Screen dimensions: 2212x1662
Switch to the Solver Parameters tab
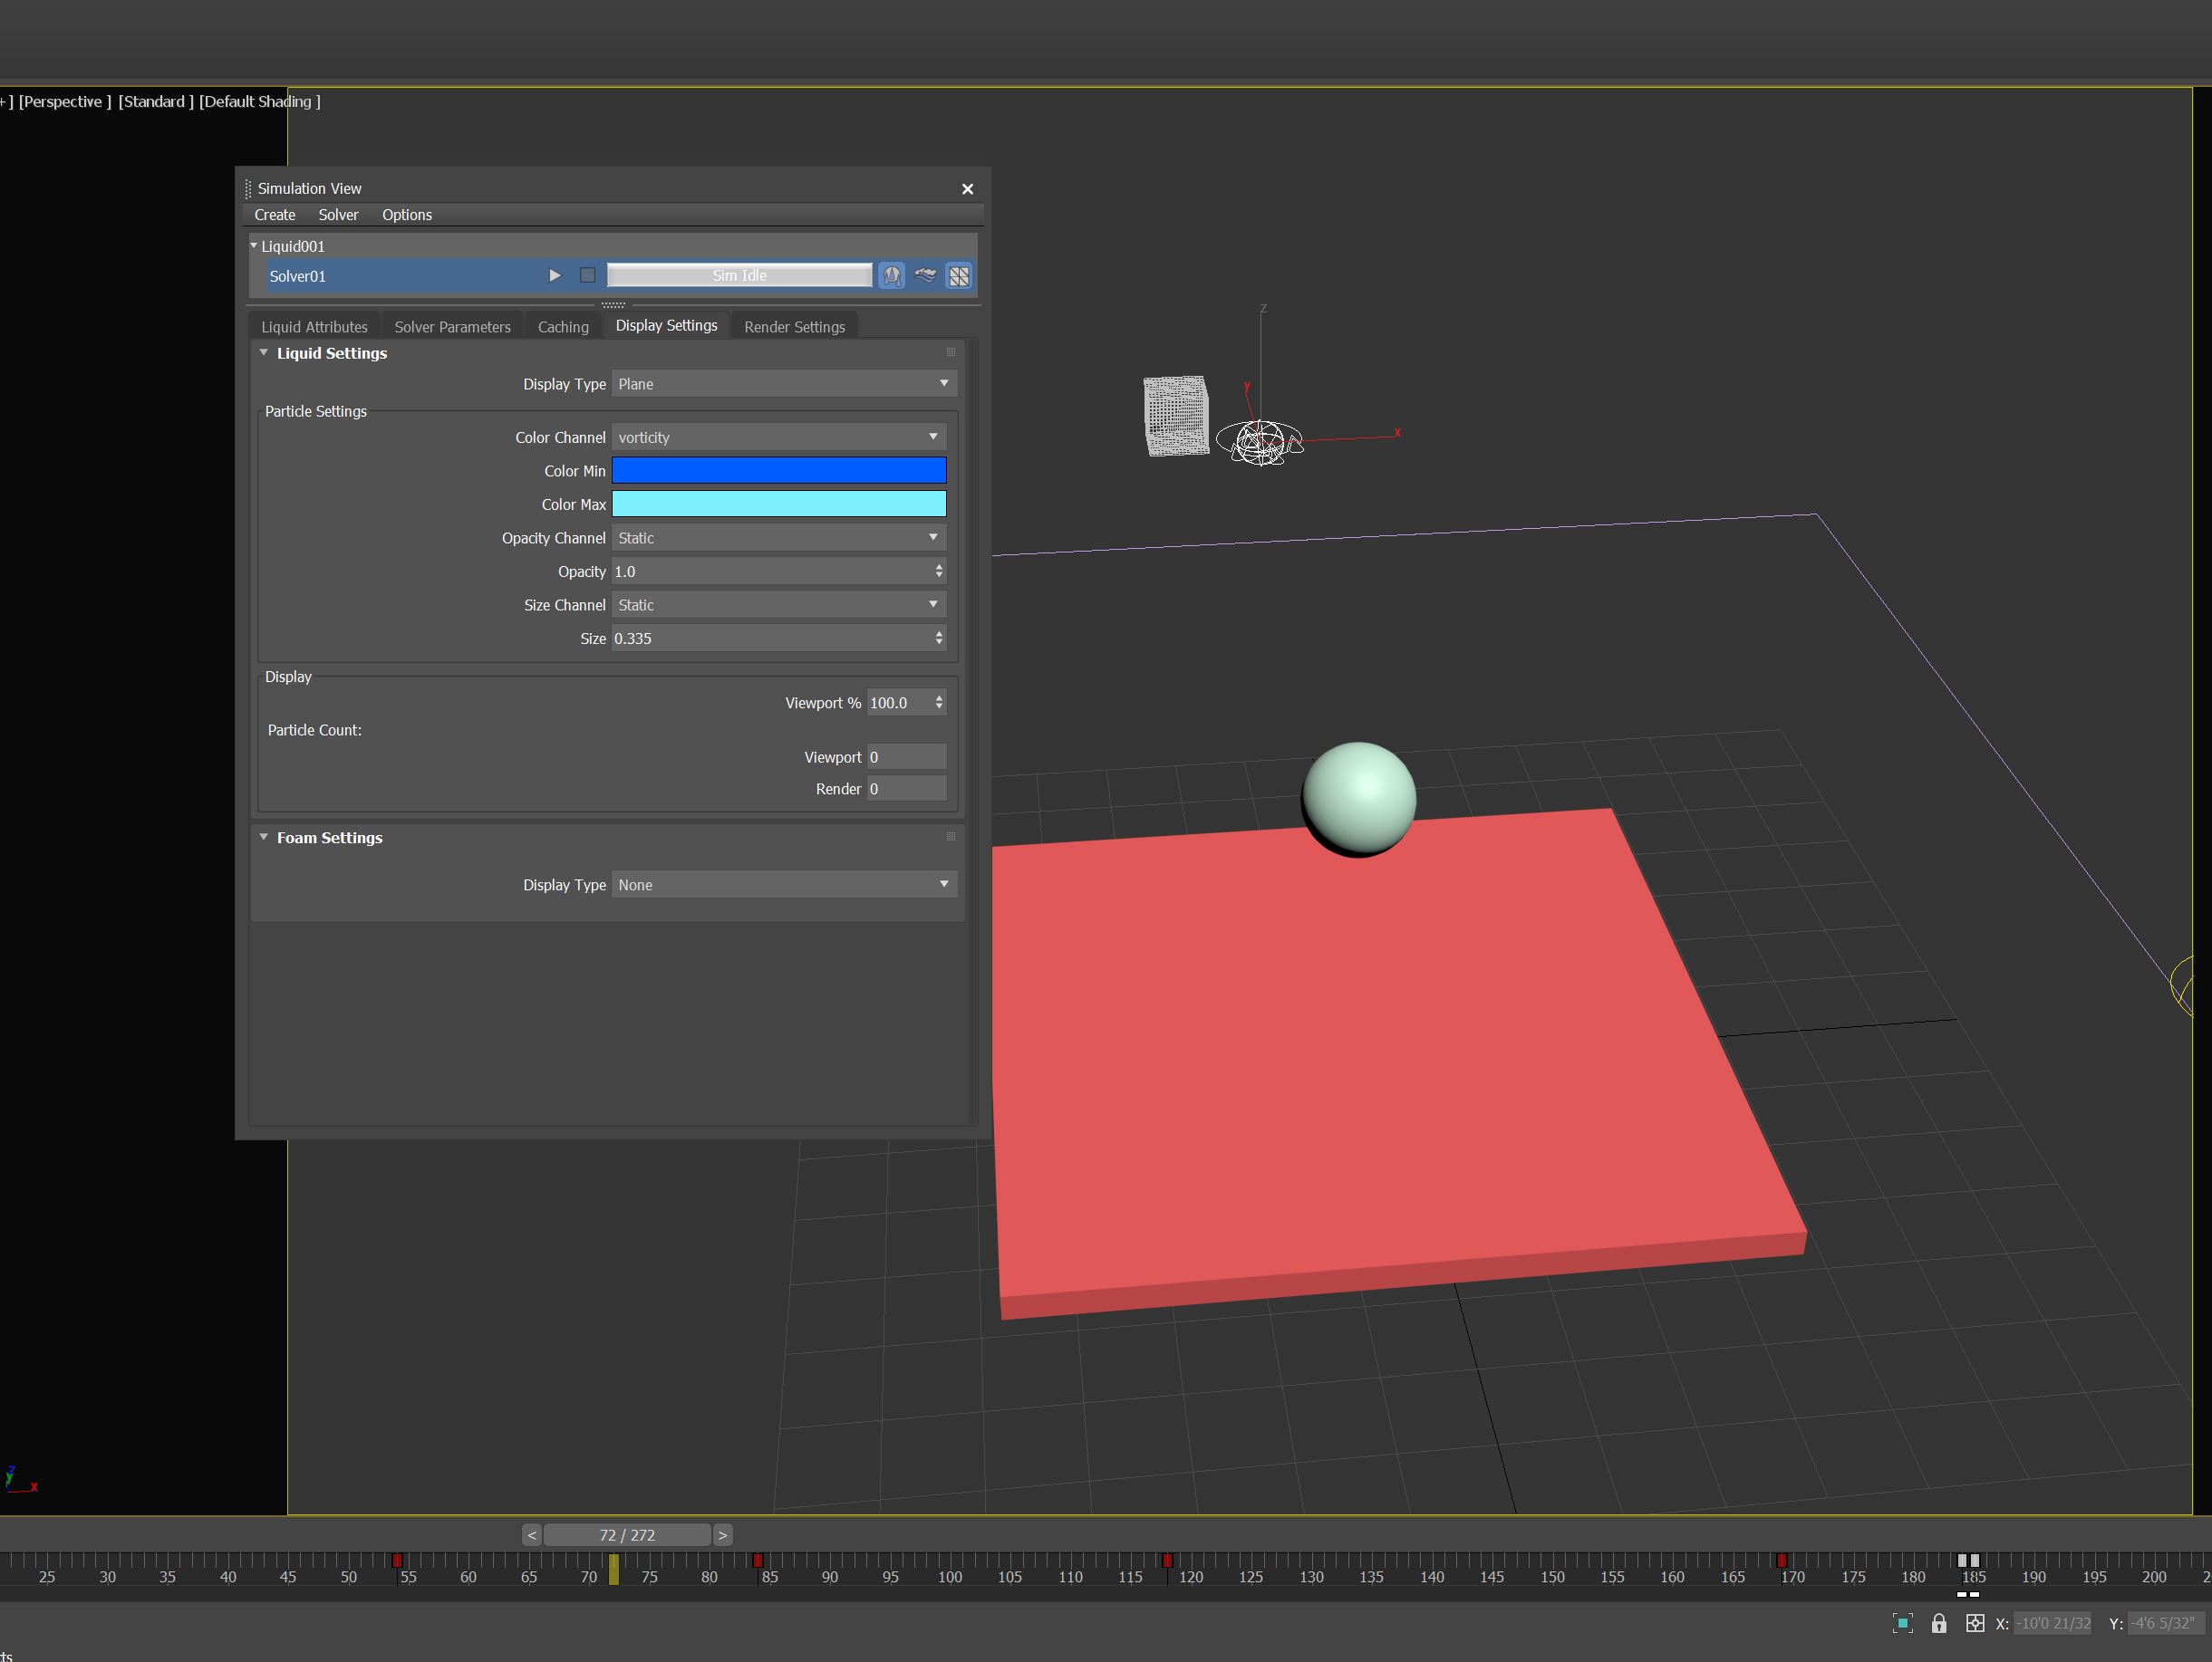pos(452,327)
